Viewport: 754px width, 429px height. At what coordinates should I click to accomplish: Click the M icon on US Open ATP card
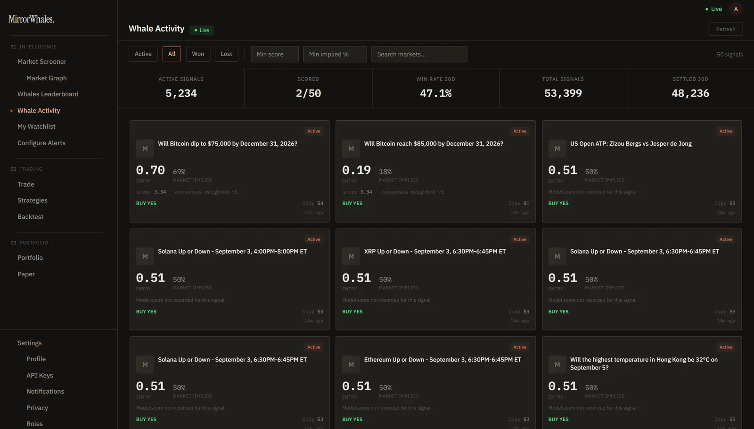(x=557, y=148)
